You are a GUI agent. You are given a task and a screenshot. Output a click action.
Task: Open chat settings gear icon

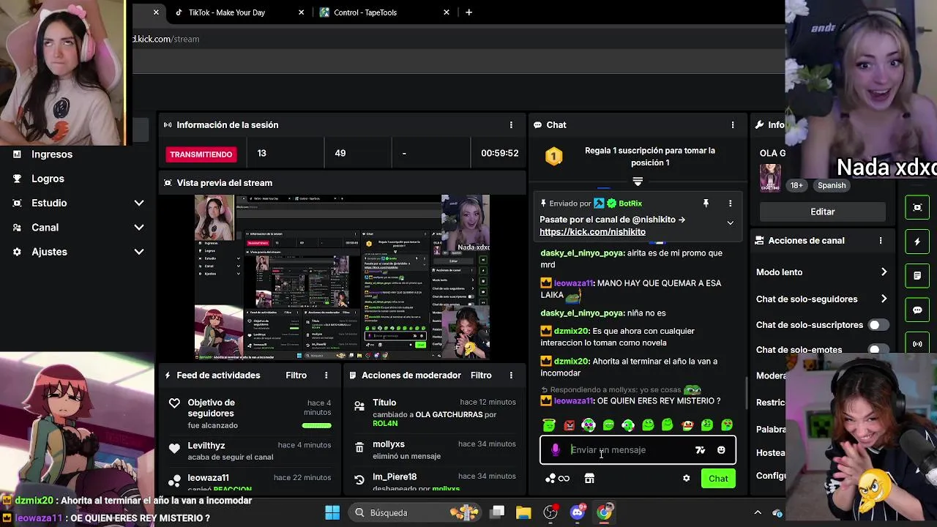(686, 479)
